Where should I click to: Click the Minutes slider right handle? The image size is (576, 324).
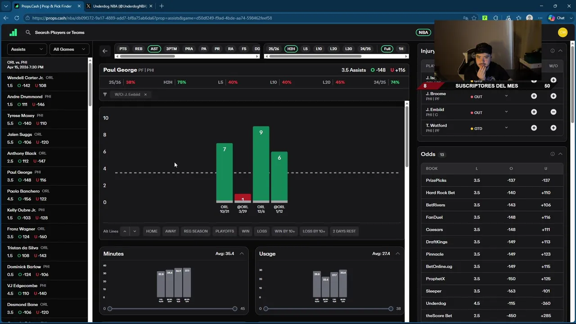tap(234, 309)
